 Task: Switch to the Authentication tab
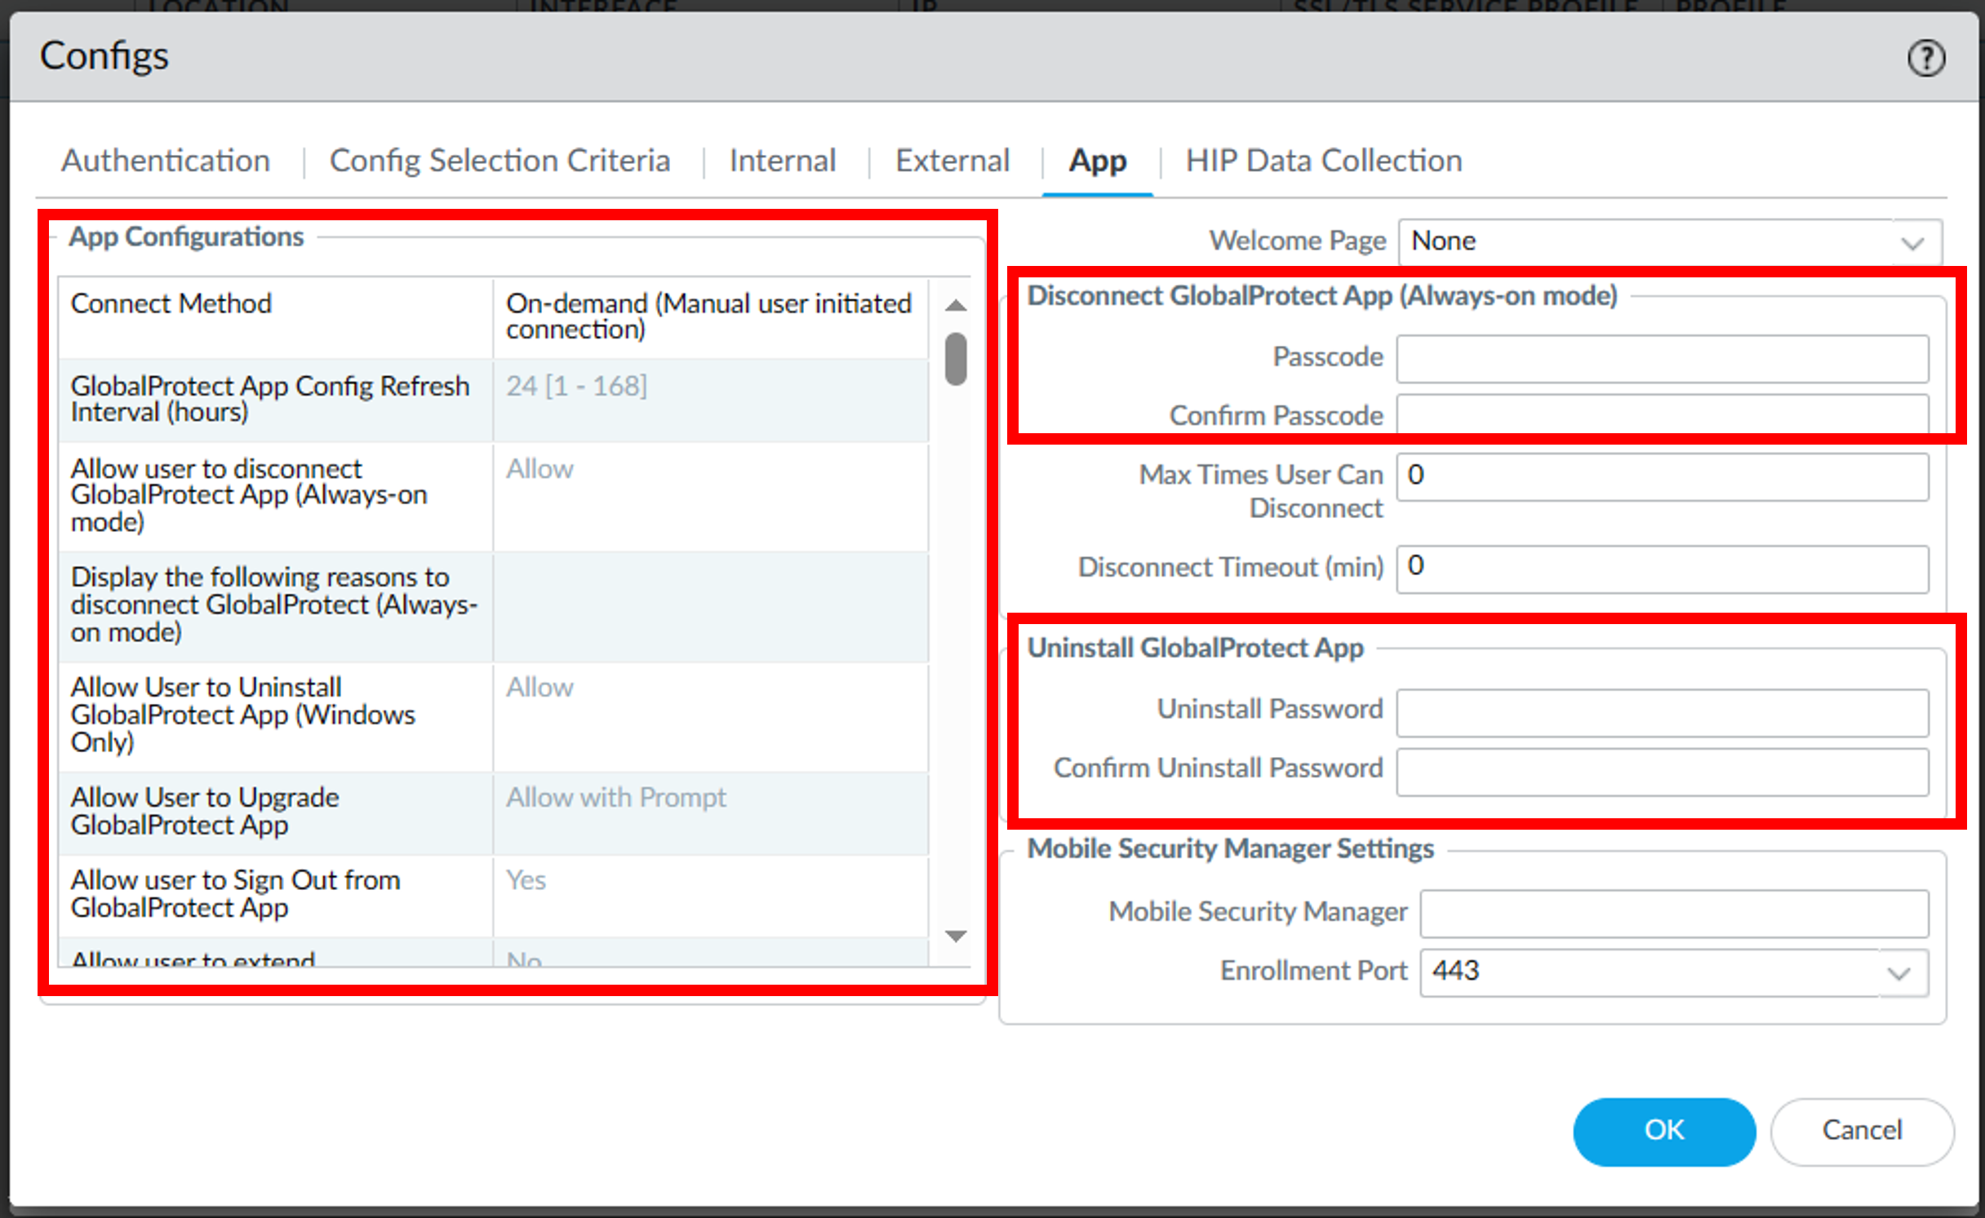166,161
